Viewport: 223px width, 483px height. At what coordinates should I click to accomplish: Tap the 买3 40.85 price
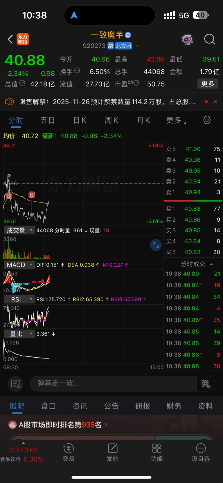tap(193, 230)
